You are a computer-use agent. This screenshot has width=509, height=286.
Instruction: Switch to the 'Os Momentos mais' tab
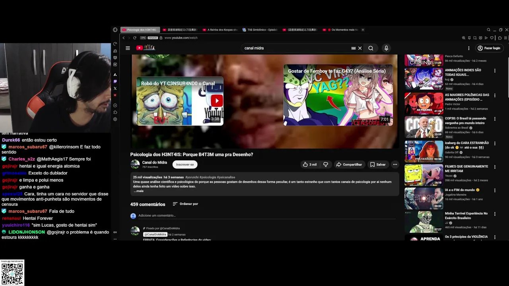point(341,30)
